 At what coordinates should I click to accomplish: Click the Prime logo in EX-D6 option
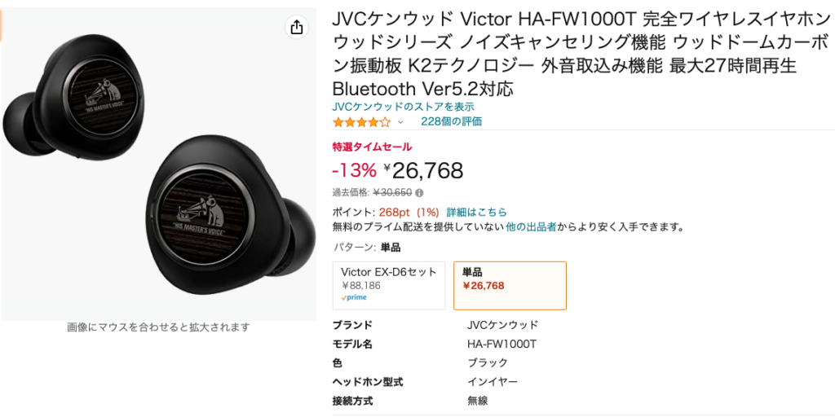click(x=354, y=297)
